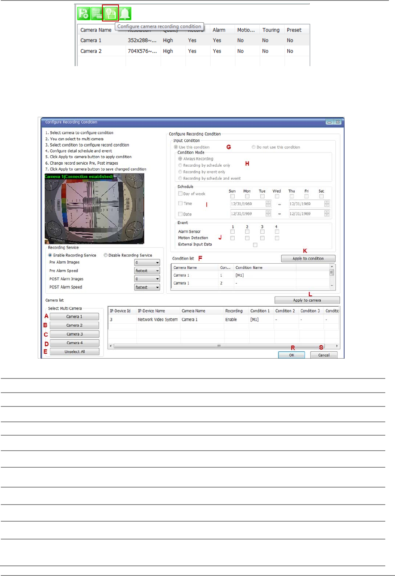
Task: Check the Sun day checkbox
Action: (x=233, y=196)
